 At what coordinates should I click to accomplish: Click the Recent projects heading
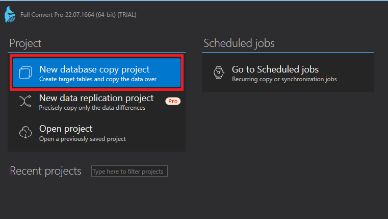pos(45,171)
